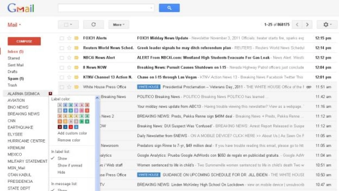Tick the checkbox for KTNV-Channel 13 email

pyautogui.click(x=62, y=77)
